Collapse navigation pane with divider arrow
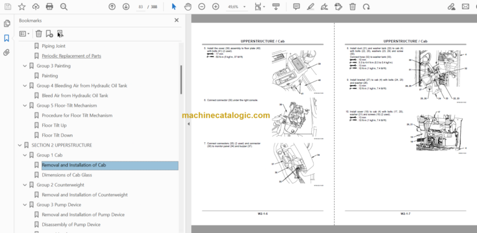This screenshot has width=477, height=233. (x=188, y=124)
